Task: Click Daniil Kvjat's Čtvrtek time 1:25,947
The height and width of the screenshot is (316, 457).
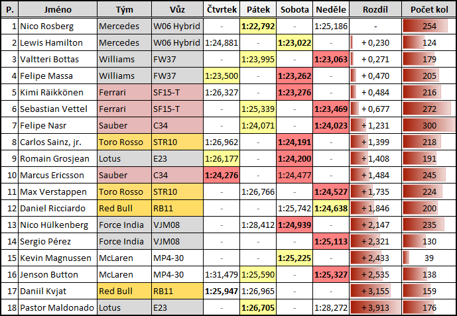Action: tap(221, 291)
